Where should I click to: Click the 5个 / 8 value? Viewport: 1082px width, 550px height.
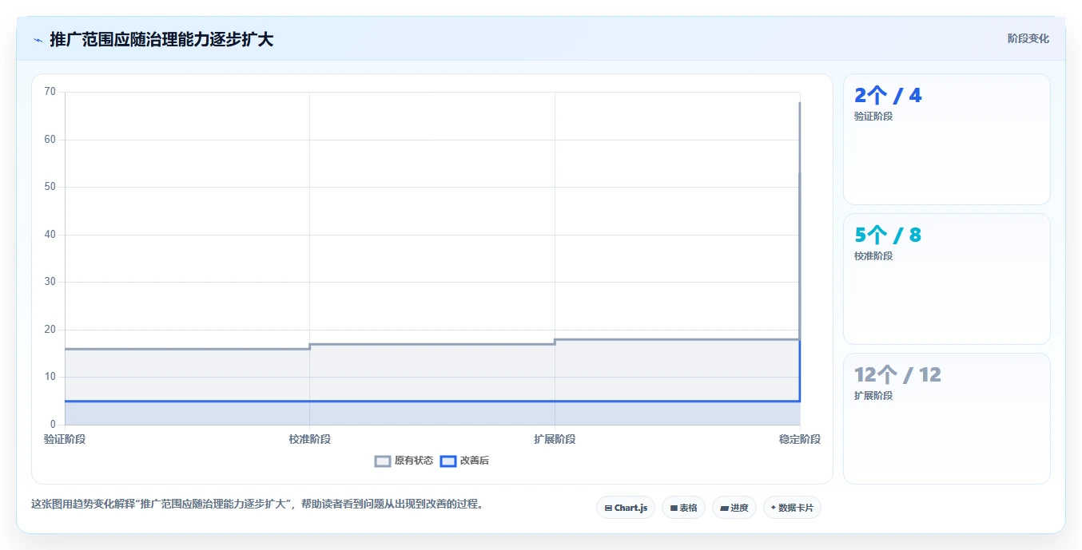[888, 235]
